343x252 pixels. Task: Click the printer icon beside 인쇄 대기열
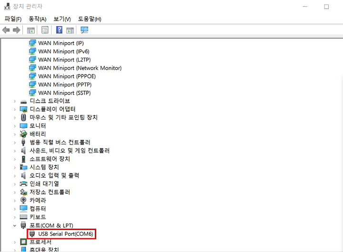coord(23,184)
